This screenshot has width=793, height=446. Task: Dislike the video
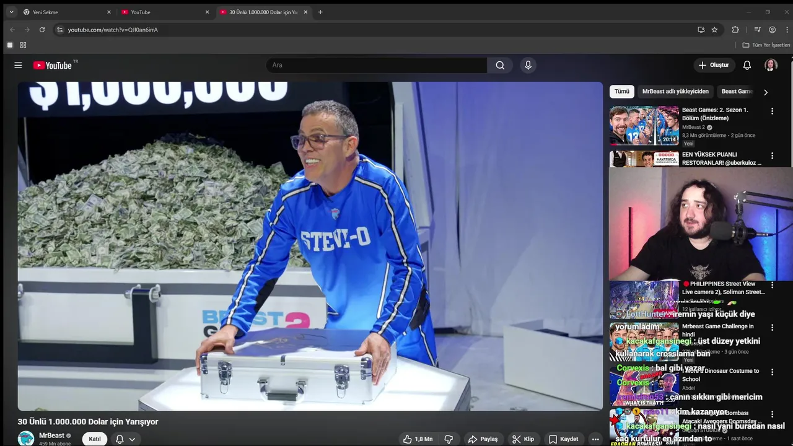[449, 439]
